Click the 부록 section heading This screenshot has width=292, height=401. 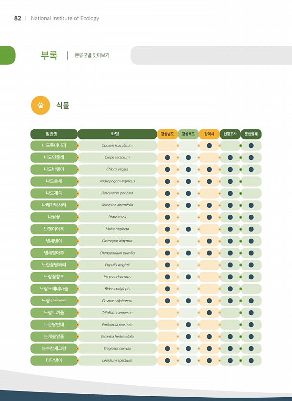(49, 55)
